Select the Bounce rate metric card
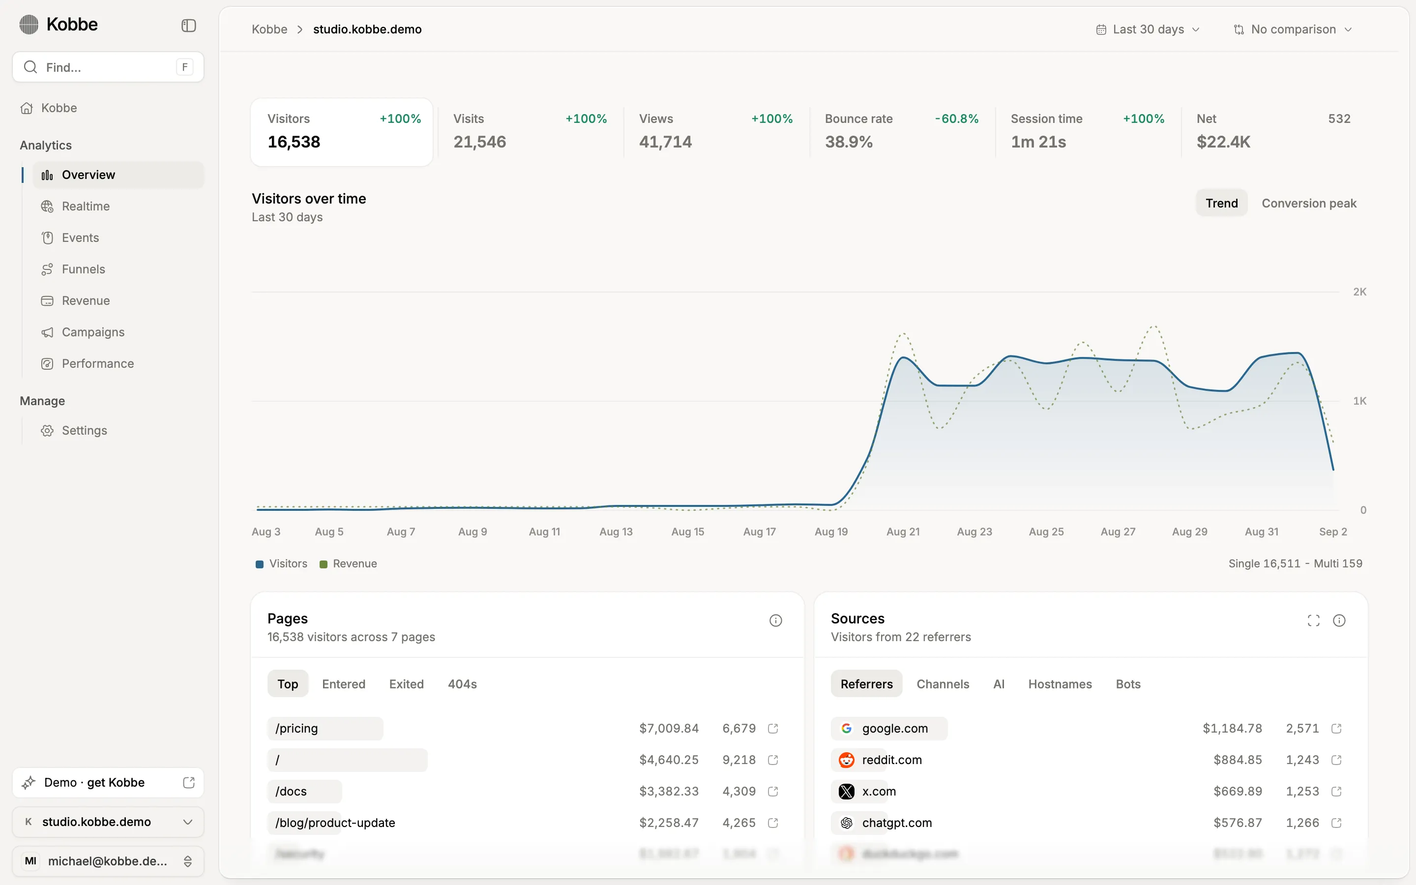The width and height of the screenshot is (1416, 885). click(902, 131)
